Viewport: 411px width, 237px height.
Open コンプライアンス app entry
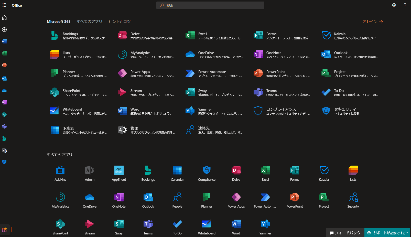click(x=282, y=111)
